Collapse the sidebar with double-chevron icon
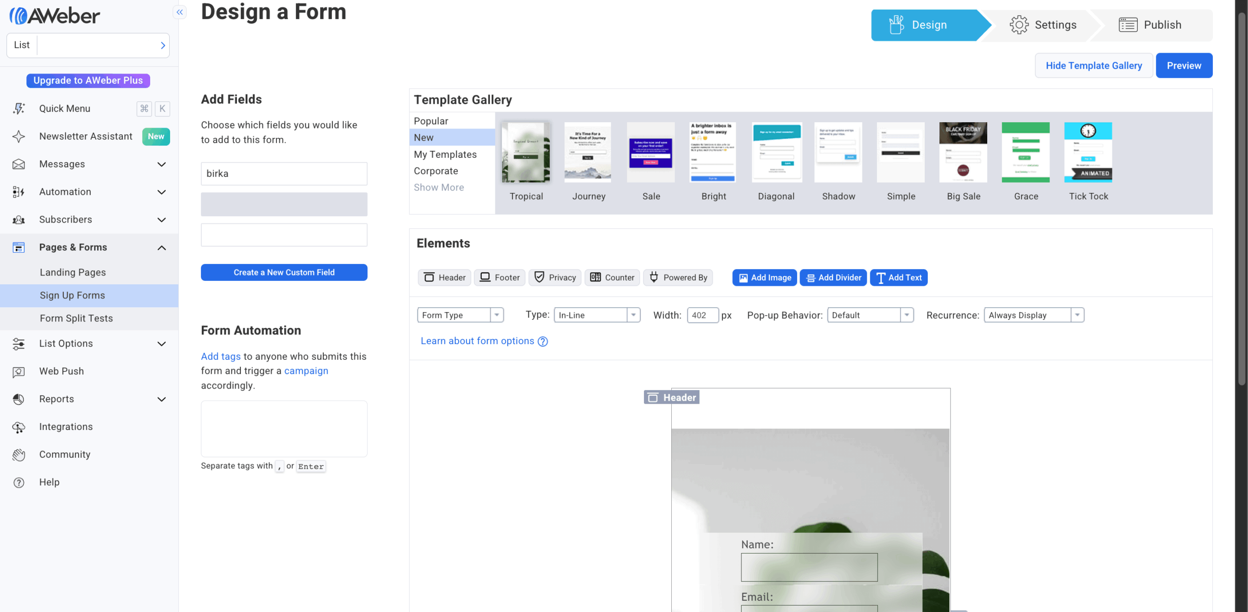Screen dimensions: 1248x612 click(x=180, y=12)
